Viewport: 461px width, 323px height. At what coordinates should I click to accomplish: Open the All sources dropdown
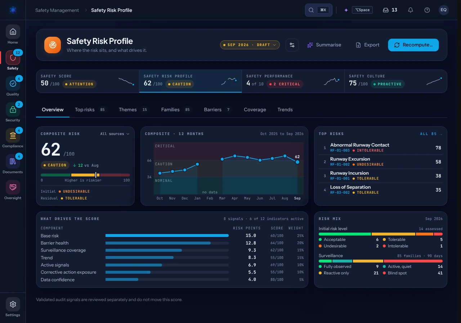pos(115,134)
